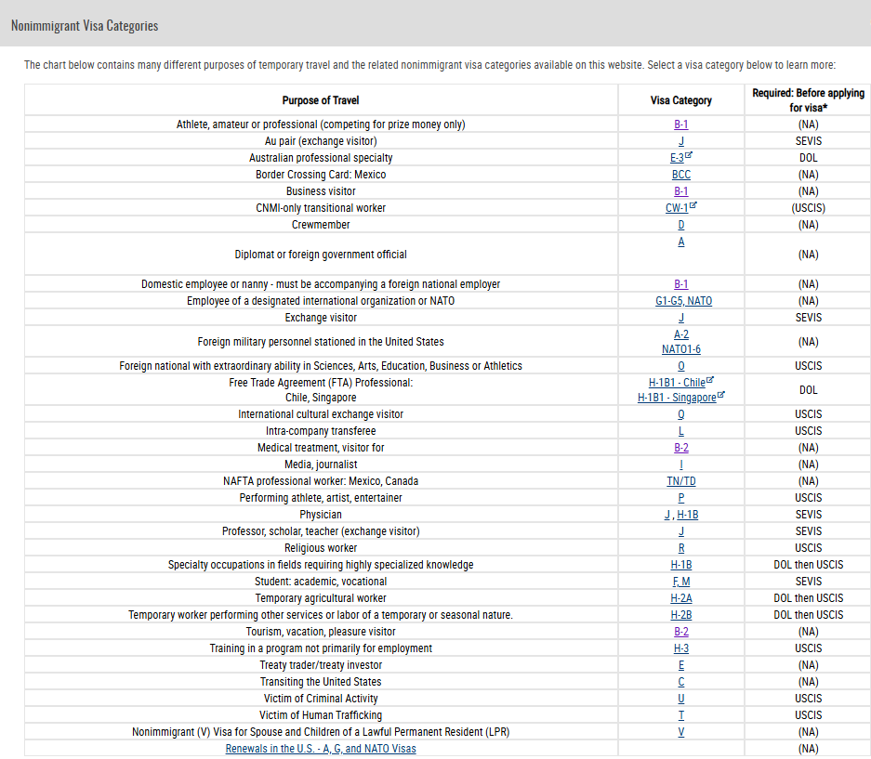Select the A visa link for Diplomat
This screenshot has height=759, width=871.
pyautogui.click(x=681, y=242)
